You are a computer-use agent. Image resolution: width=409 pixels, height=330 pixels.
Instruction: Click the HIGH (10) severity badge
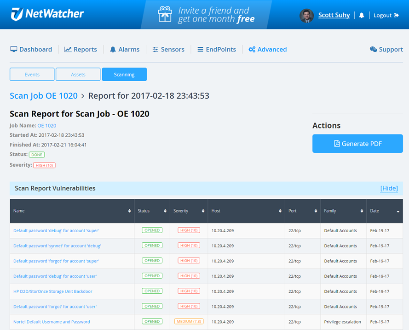tap(44, 165)
